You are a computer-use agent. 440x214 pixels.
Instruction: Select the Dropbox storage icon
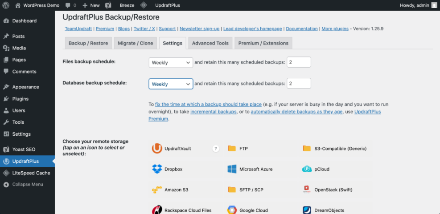click(157, 169)
